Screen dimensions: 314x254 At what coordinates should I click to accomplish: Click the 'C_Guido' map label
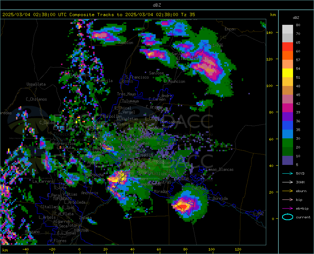coord(47,123)
